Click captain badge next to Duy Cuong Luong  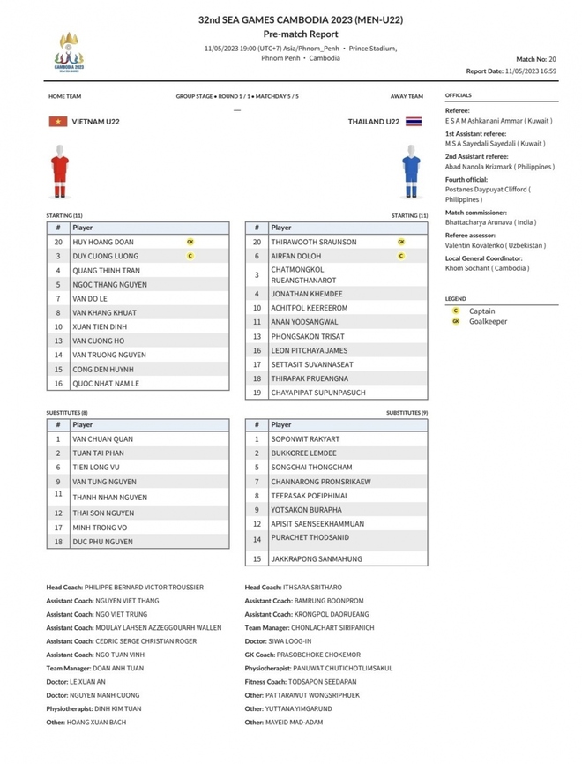click(x=190, y=256)
